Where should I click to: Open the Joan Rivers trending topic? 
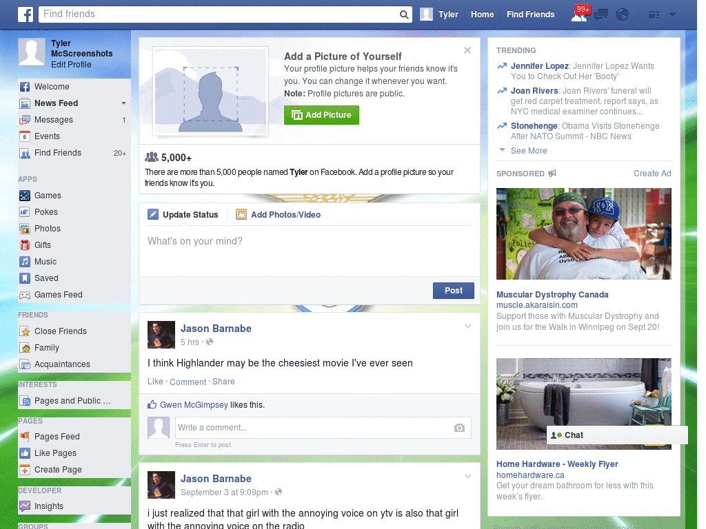(x=534, y=91)
